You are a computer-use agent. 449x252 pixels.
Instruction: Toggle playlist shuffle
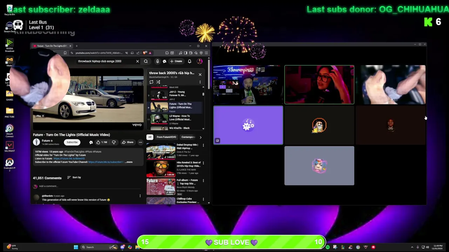(x=158, y=82)
